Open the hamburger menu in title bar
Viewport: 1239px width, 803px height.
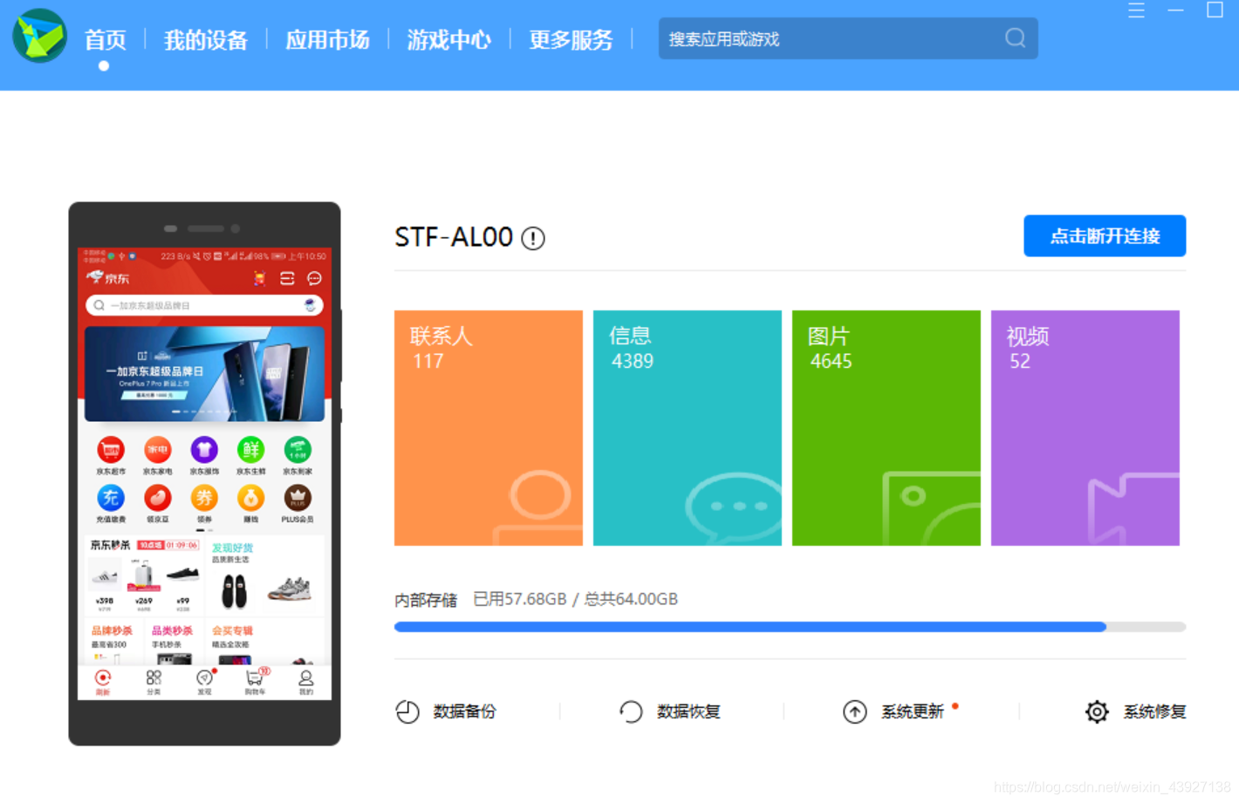(x=1136, y=10)
